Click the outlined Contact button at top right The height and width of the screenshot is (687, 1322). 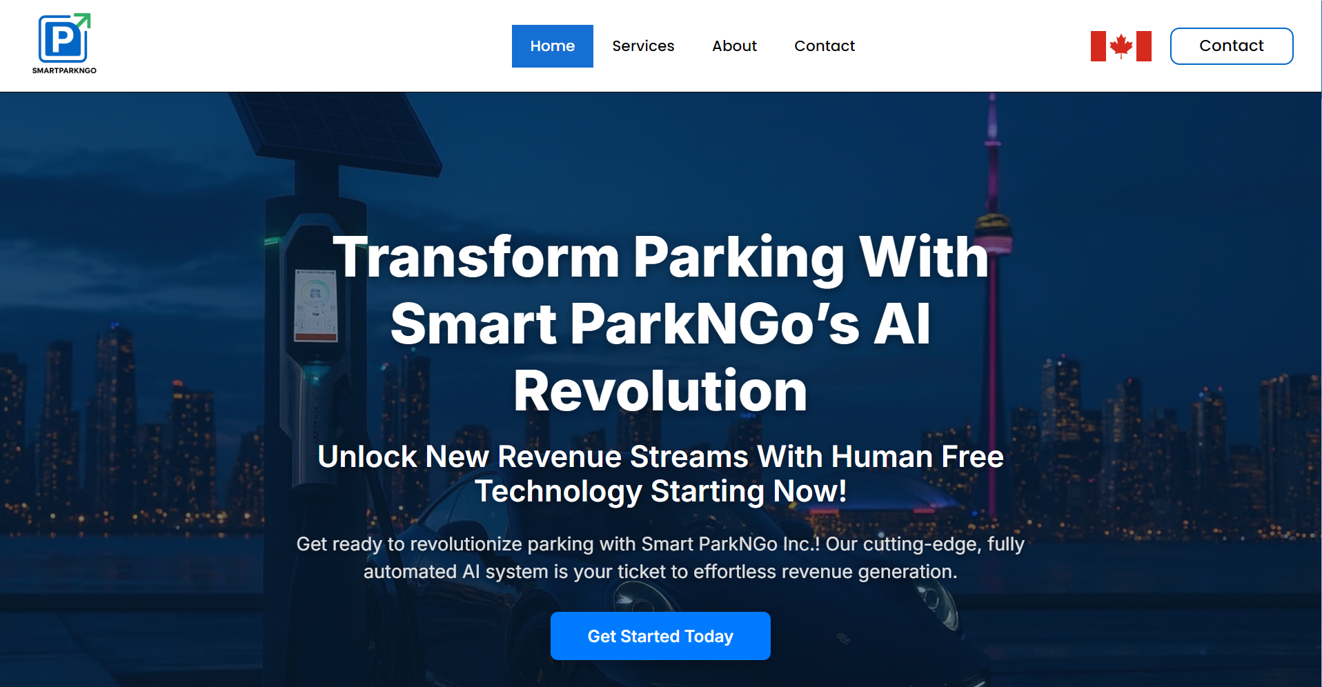pyautogui.click(x=1232, y=46)
